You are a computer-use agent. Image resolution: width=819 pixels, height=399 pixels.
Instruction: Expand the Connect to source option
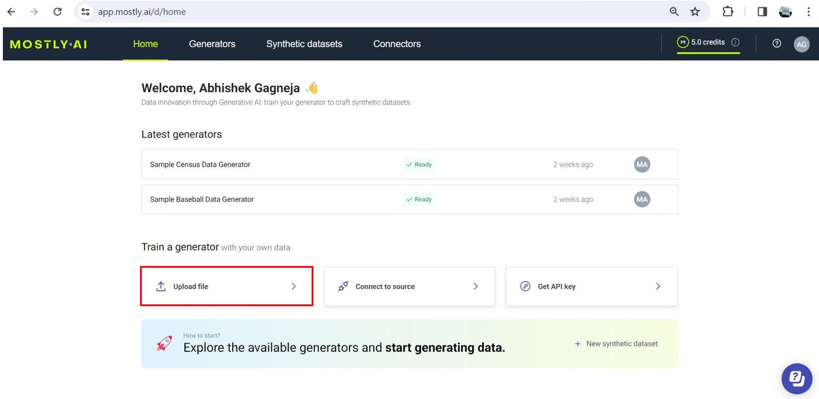point(409,287)
